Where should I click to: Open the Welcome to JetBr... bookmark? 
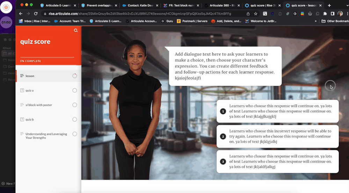tap(261, 21)
